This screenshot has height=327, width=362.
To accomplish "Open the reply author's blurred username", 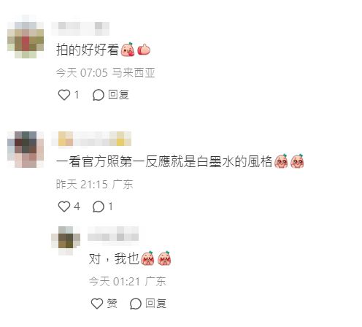I will (113, 234).
